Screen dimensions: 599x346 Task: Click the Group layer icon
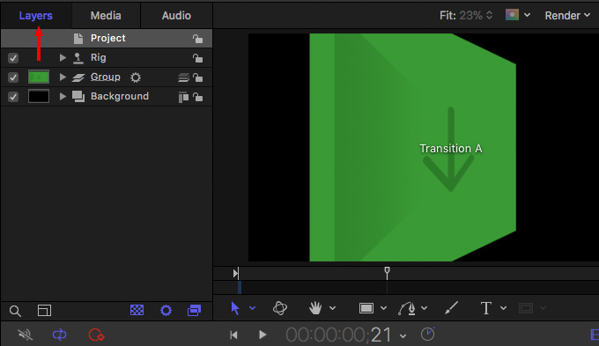point(78,77)
